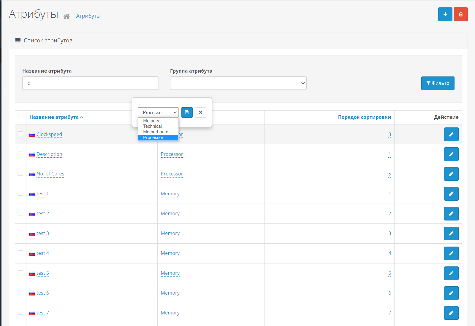Edit sort order 7 in test 7 row
Viewport: 475px width, 326px height.
(x=389, y=313)
